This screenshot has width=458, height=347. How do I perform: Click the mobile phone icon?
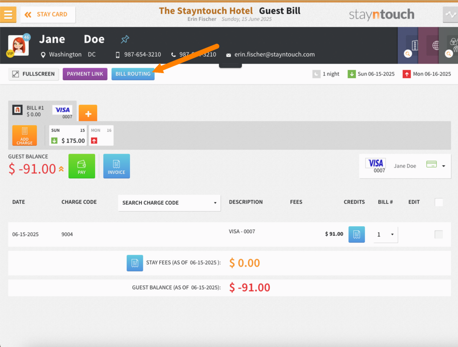117,55
